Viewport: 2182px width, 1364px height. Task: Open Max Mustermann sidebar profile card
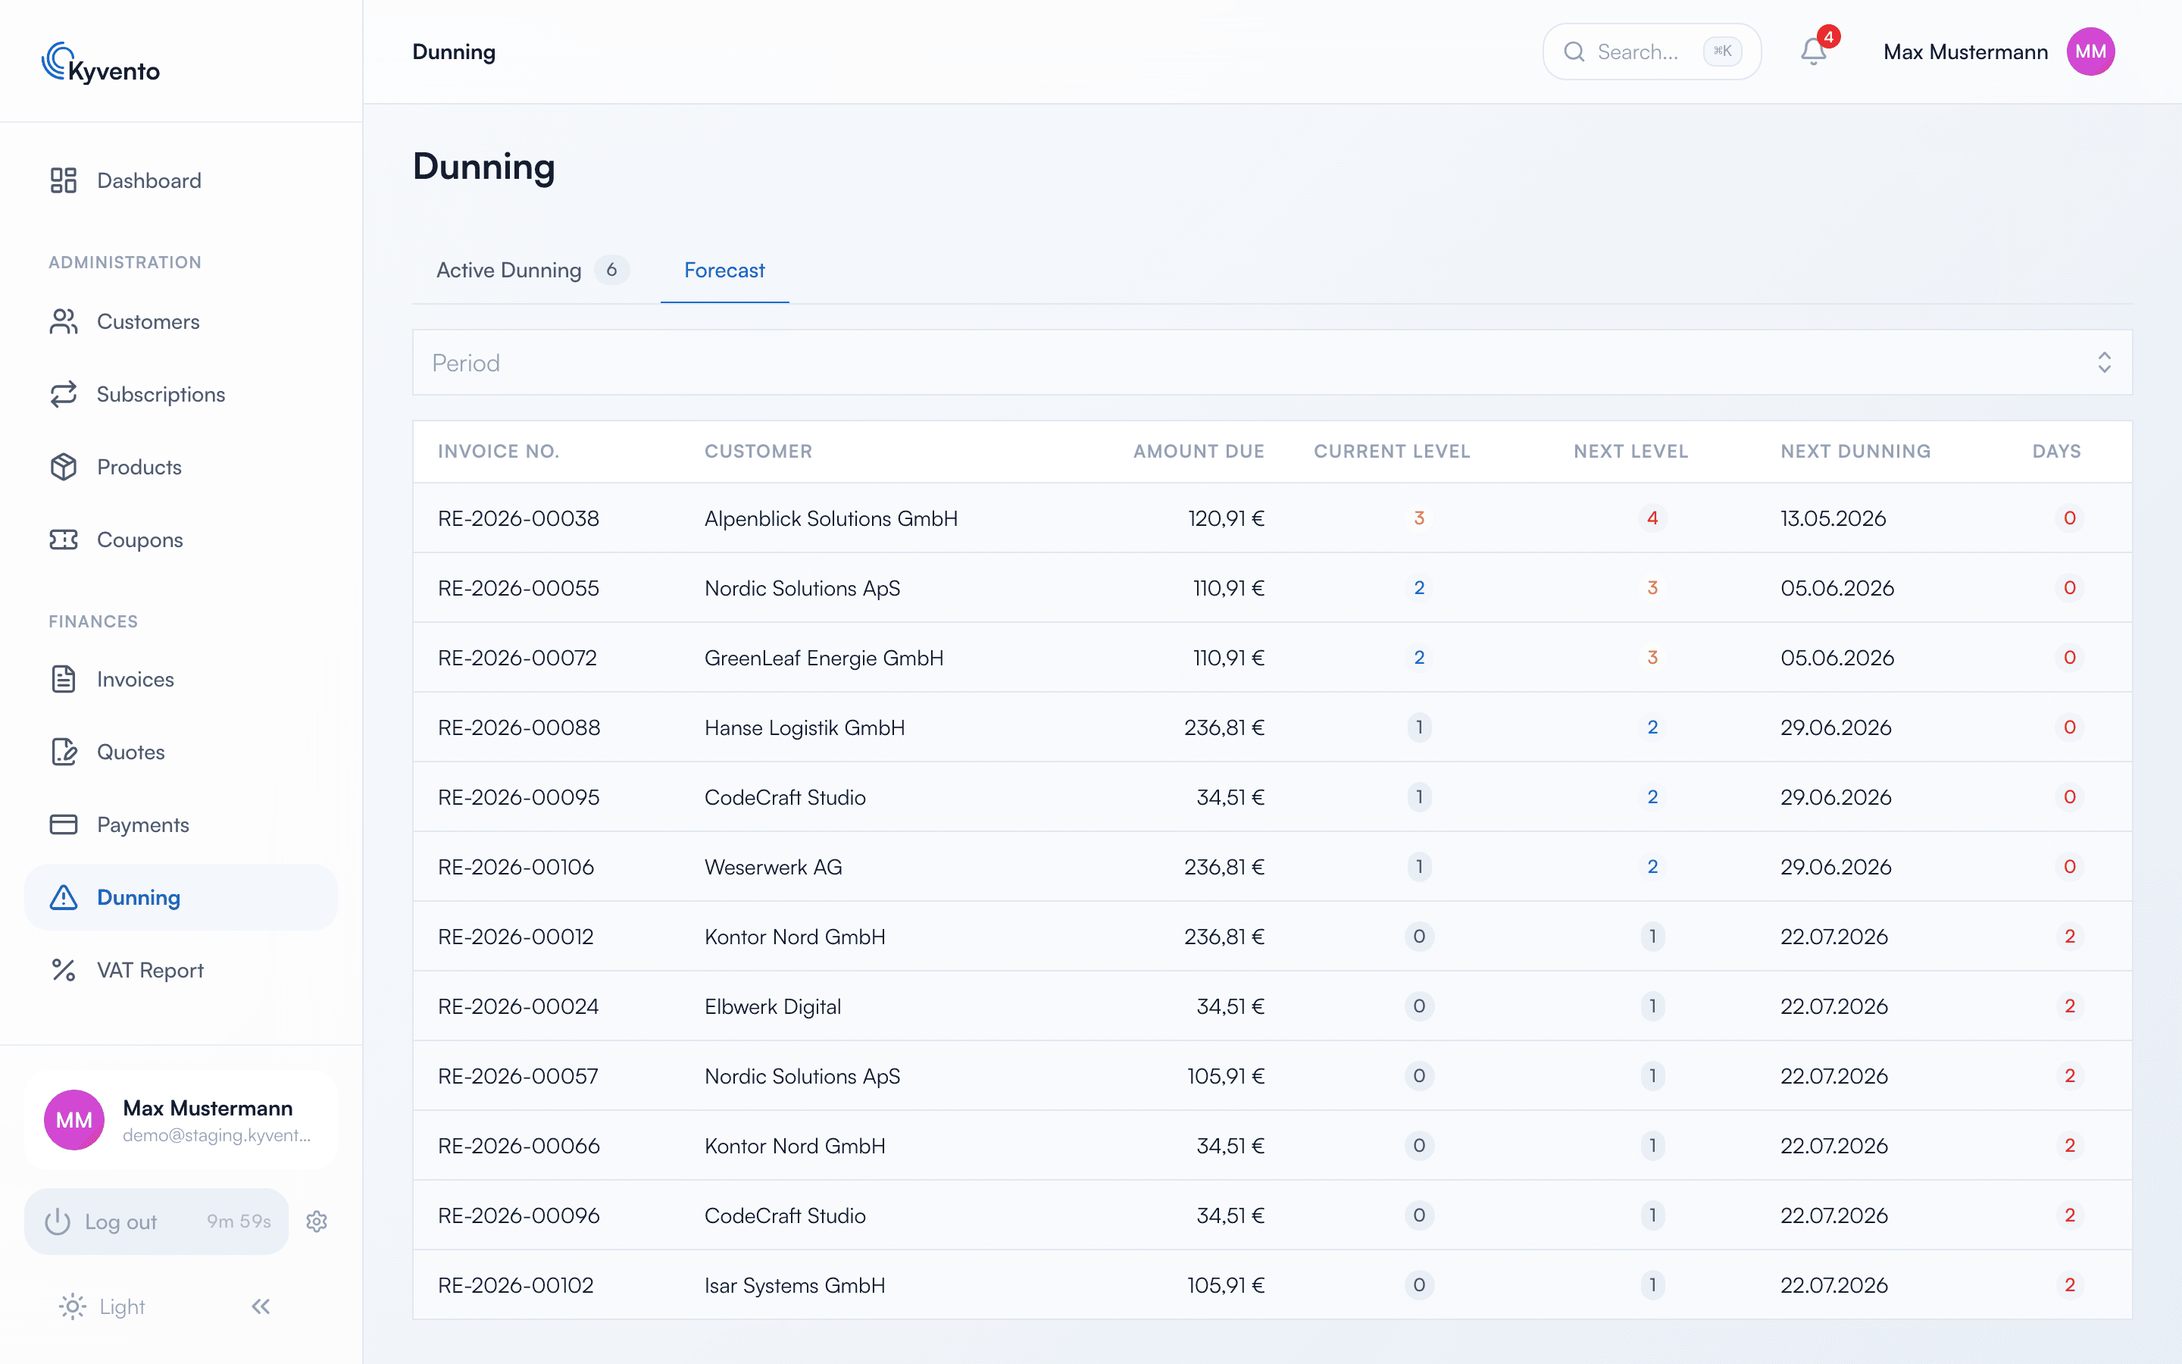180,1119
